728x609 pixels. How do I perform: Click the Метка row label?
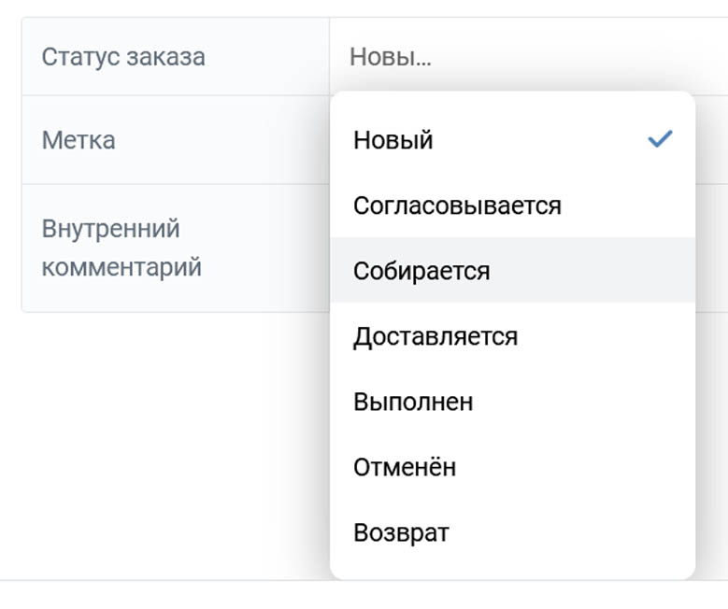point(79,140)
